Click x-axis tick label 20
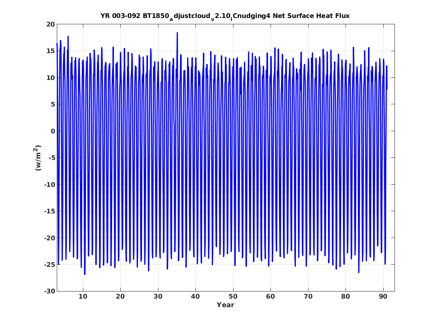Screen dimensions: 436x327 coord(120,296)
